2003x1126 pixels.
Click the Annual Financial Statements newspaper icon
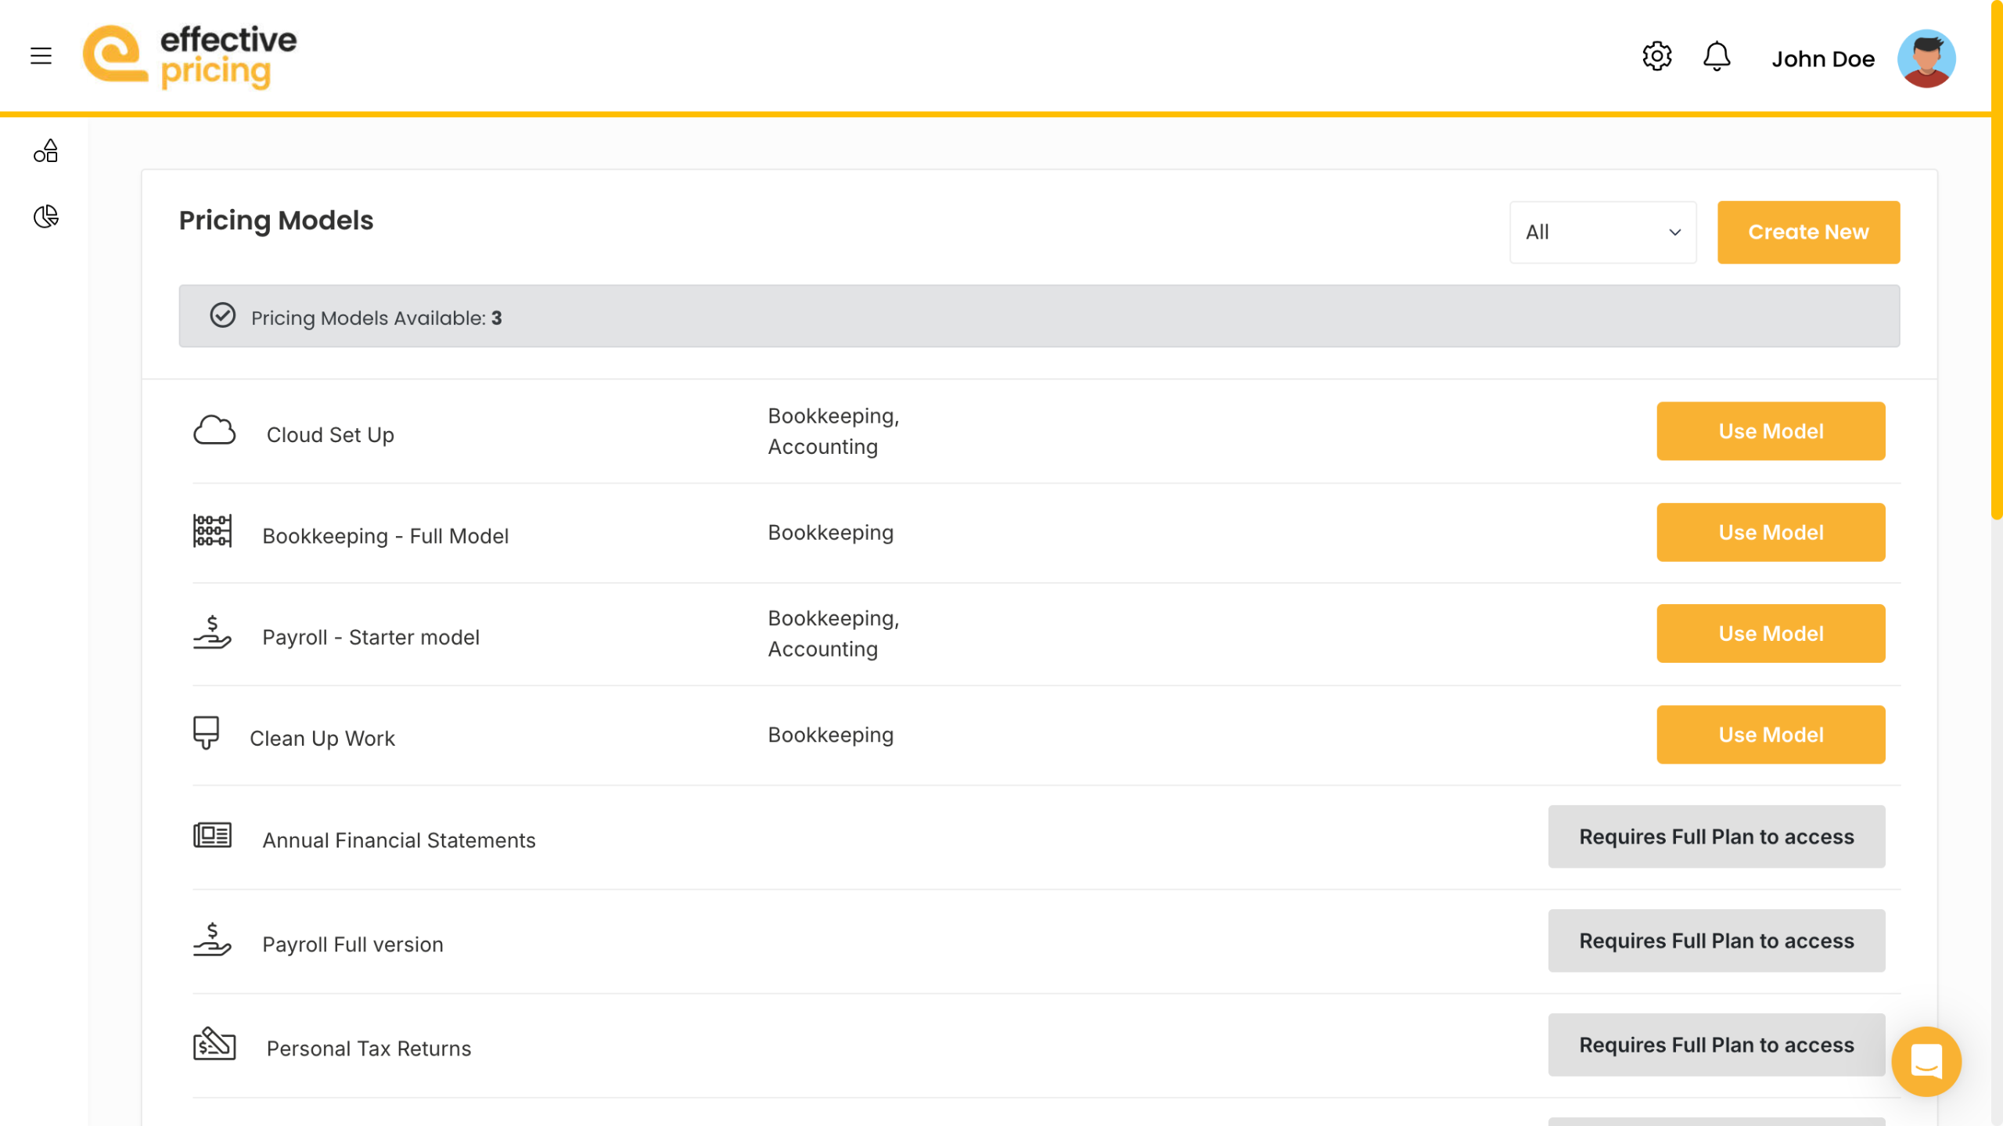[212, 836]
